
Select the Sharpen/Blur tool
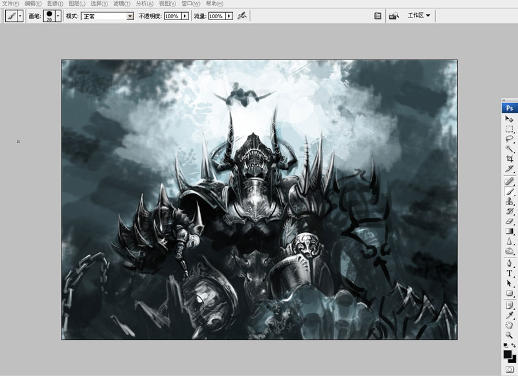pyautogui.click(x=509, y=241)
